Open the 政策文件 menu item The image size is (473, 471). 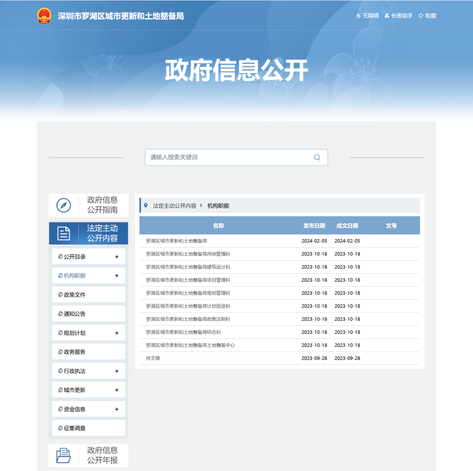88,294
